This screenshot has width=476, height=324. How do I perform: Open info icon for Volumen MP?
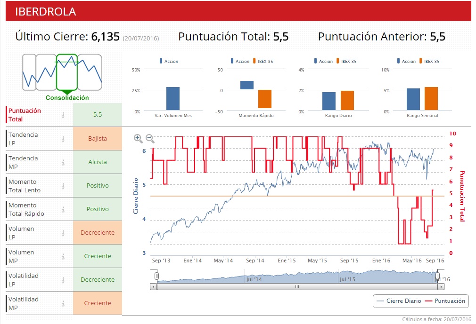click(63, 257)
